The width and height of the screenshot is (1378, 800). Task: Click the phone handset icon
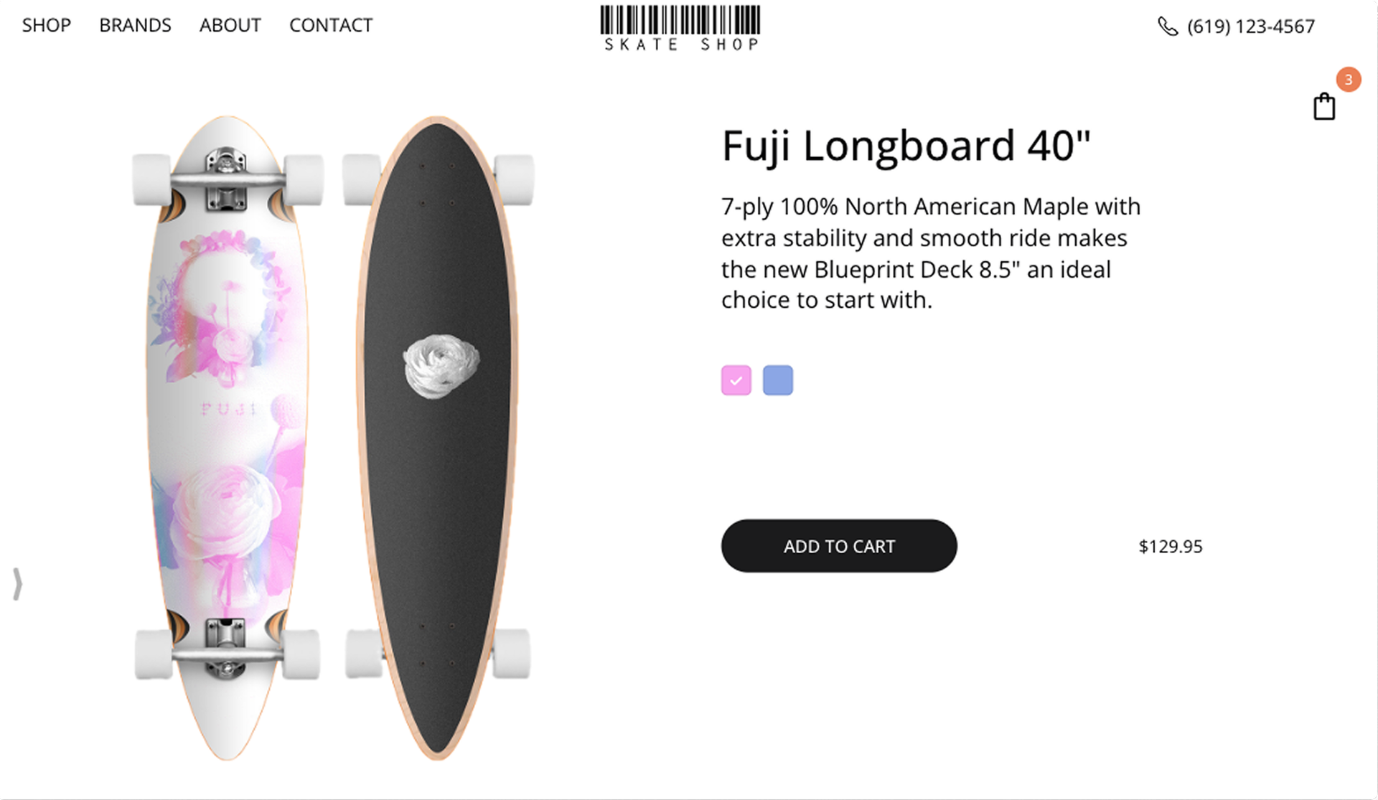(1168, 27)
